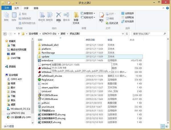Open Windows8_OS (C:) drive in sidebar
This screenshot has height=130, width=171.
click(x=20, y=109)
